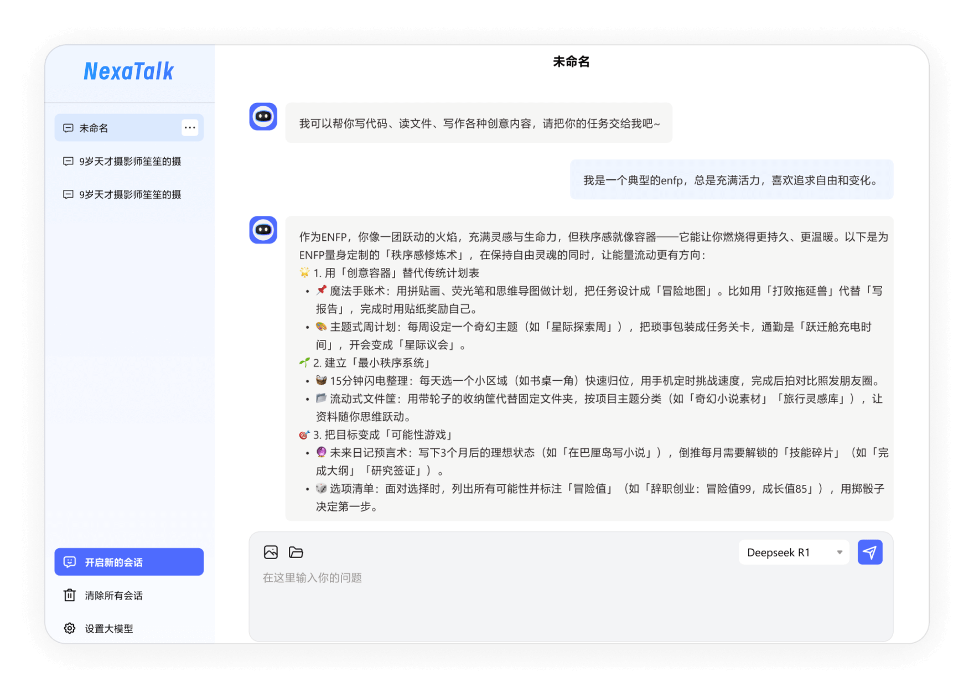Screen dimensions: 974x693
Task: Click 清除所有会话 to clear conversations
Action: [113, 596]
